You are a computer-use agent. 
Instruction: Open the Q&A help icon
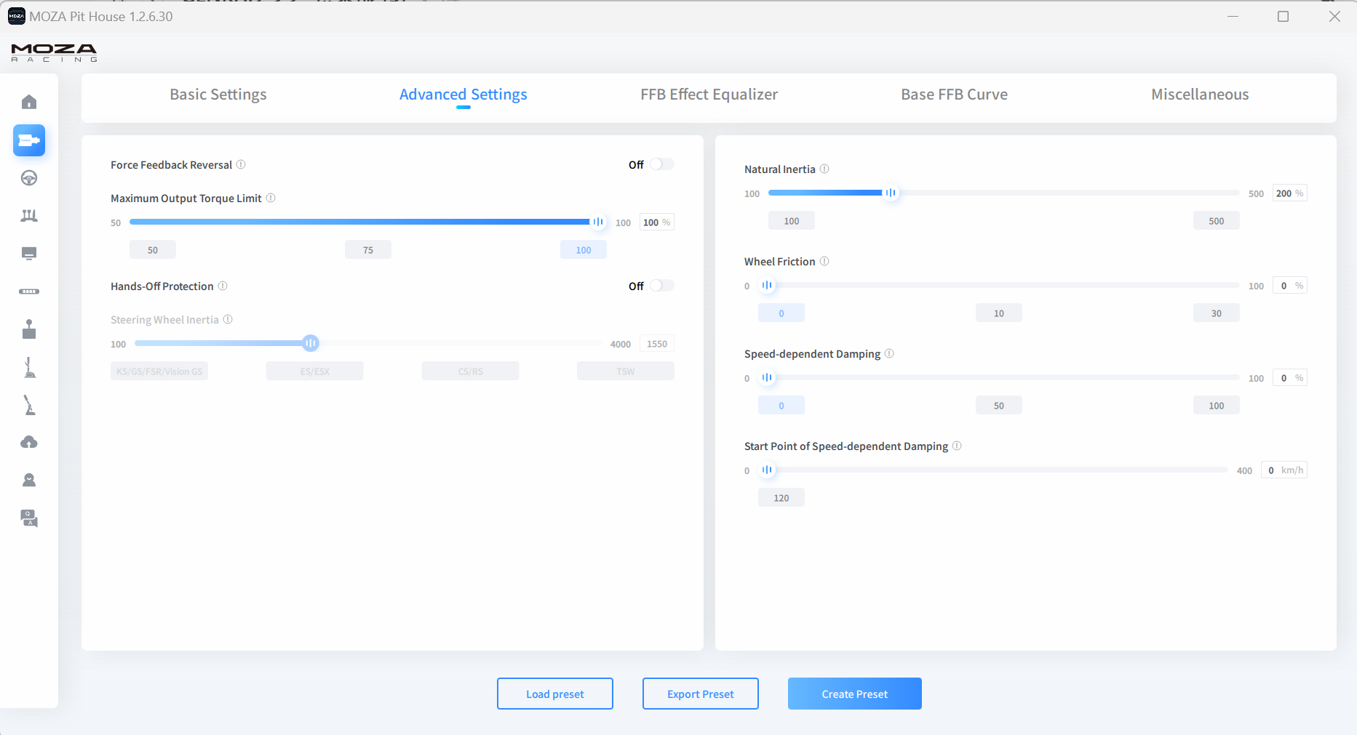pos(29,518)
